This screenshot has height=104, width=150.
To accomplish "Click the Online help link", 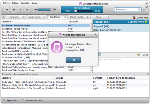I will [x=142, y=18].
